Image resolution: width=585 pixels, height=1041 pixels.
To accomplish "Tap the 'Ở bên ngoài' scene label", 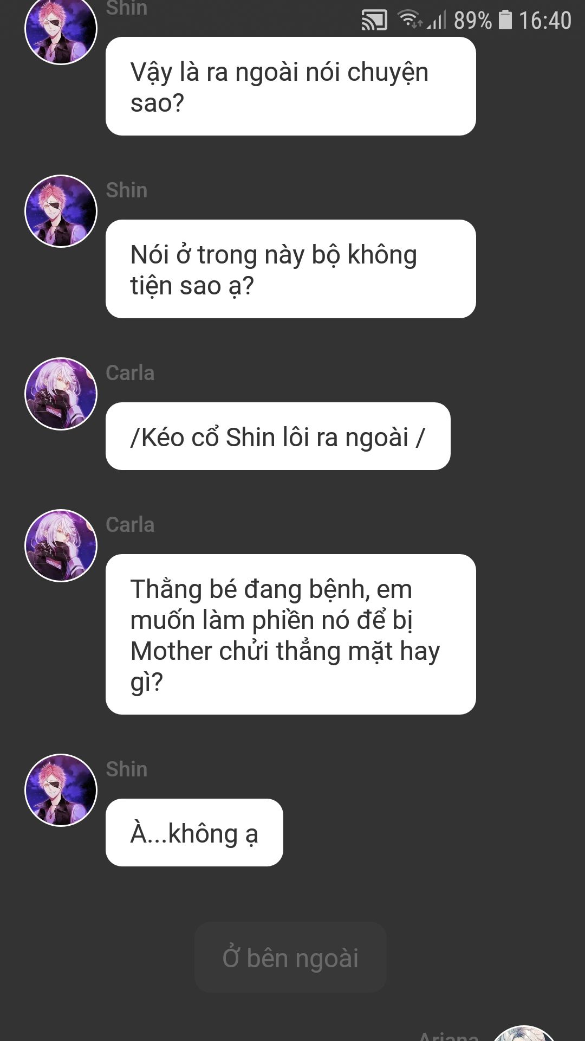I will pyautogui.click(x=290, y=958).
